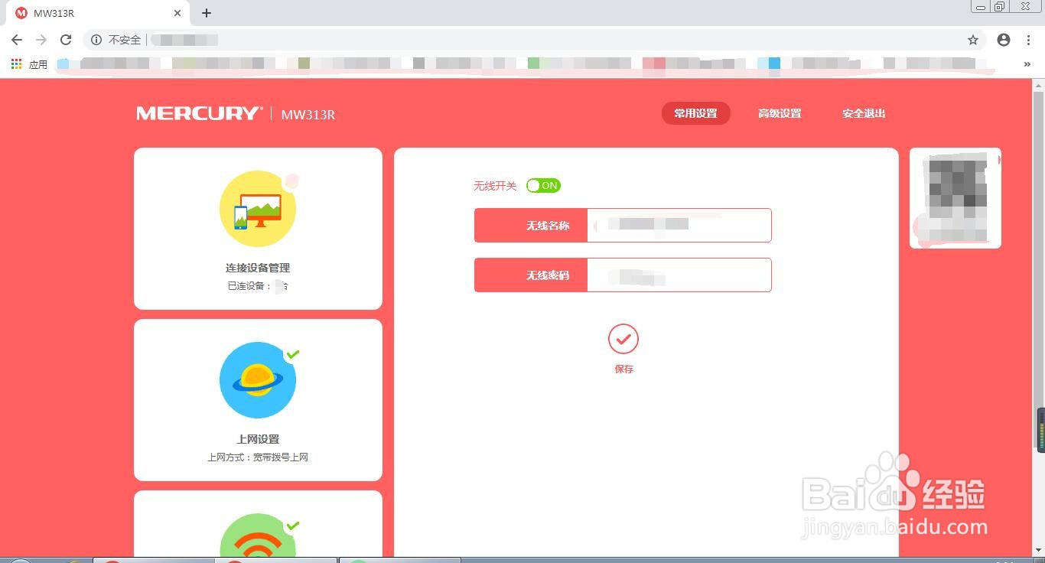The width and height of the screenshot is (1045, 563).
Task: Open the internet settings planet icon
Action: tap(258, 380)
